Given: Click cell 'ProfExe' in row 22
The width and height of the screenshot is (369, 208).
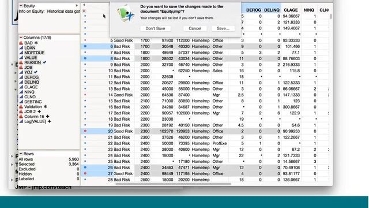Looking at the screenshot, I should click(220, 143).
